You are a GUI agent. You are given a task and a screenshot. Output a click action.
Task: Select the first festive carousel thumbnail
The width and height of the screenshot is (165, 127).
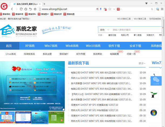pyautogui.click(x=7, y=117)
